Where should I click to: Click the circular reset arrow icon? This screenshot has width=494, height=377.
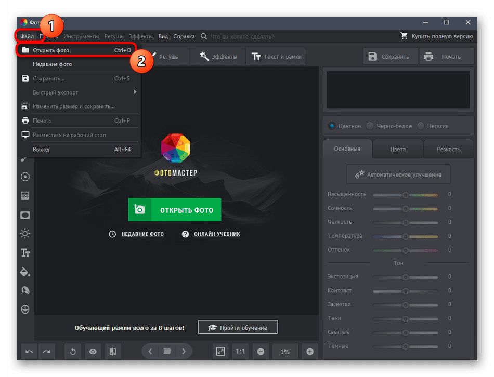(73, 352)
